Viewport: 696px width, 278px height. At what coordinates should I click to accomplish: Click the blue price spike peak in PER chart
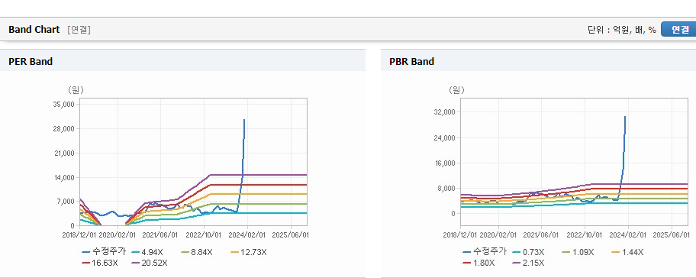244,120
